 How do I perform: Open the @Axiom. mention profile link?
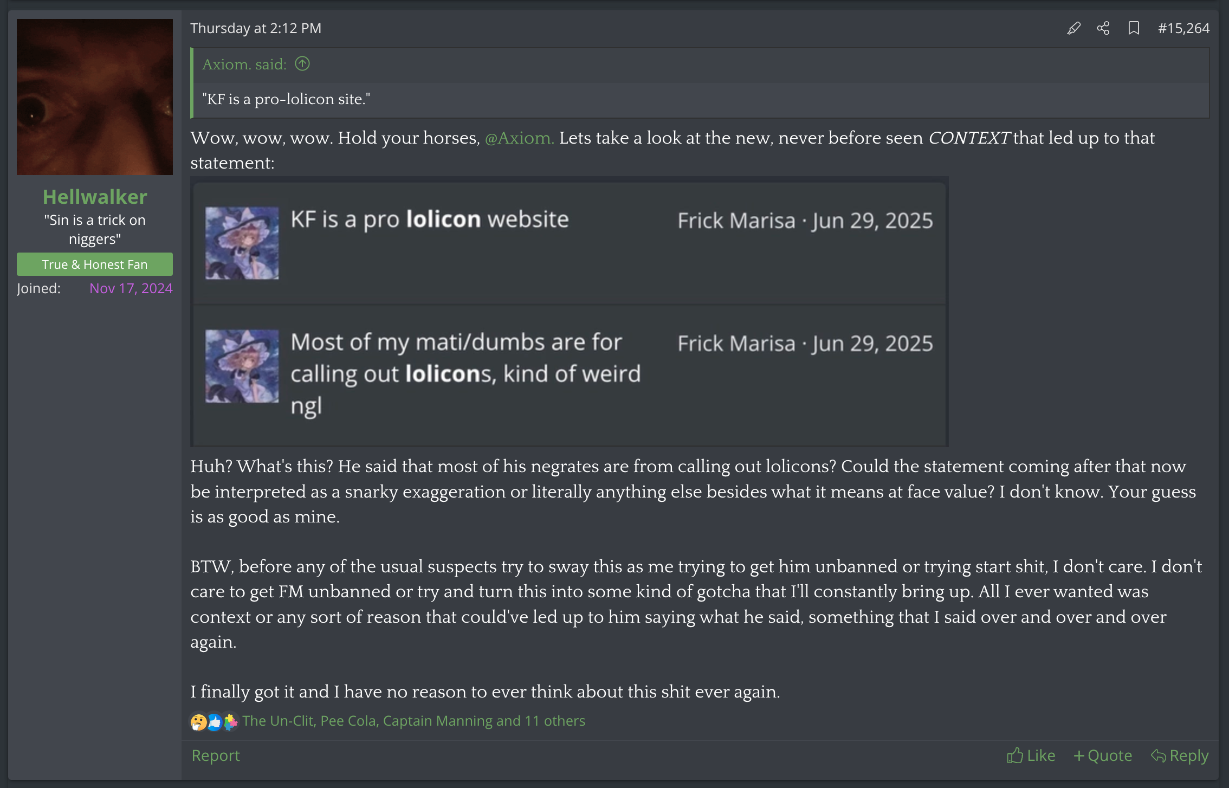click(x=519, y=138)
